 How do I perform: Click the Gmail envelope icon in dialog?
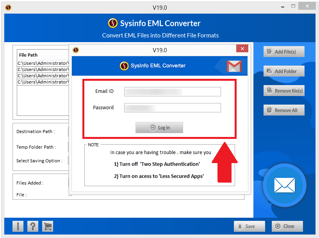pos(234,66)
